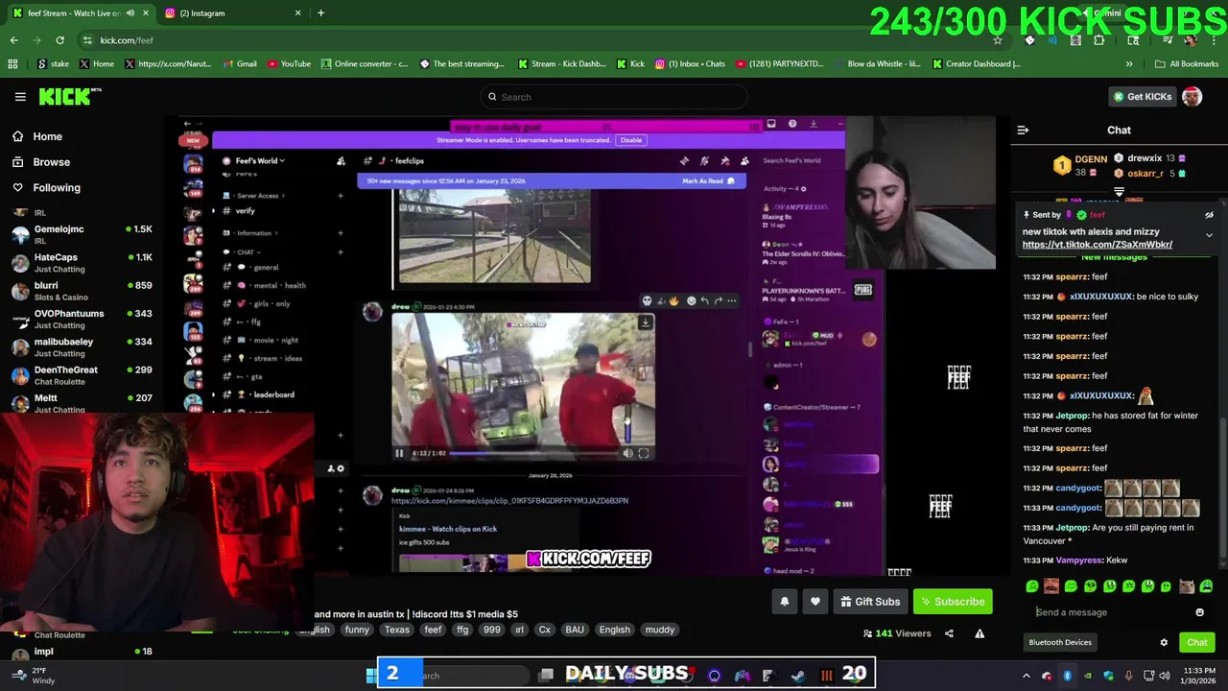Click the funny stream tag
Image resolution: width=1228 pixels, height=691 pixels.
click(357, 630)
